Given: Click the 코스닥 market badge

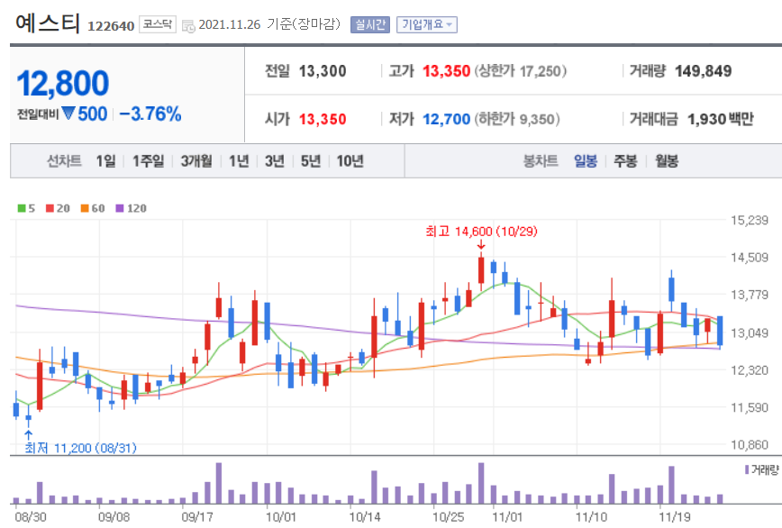Looking at the screenshot, I should [158, 24].
